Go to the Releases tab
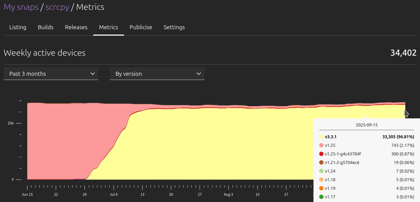420x202 pixels. [76, 27]
